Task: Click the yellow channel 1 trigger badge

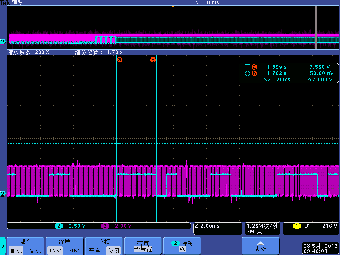Action: pos(297,226)
